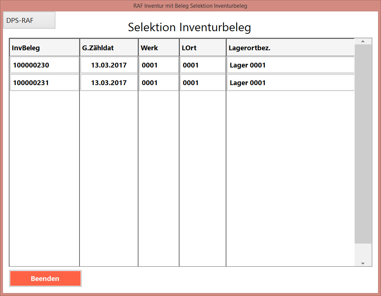The width and height of the screenshot is (381, 296).
Task: Click the count date in the 100000231 row
Action: click(109, 83)
